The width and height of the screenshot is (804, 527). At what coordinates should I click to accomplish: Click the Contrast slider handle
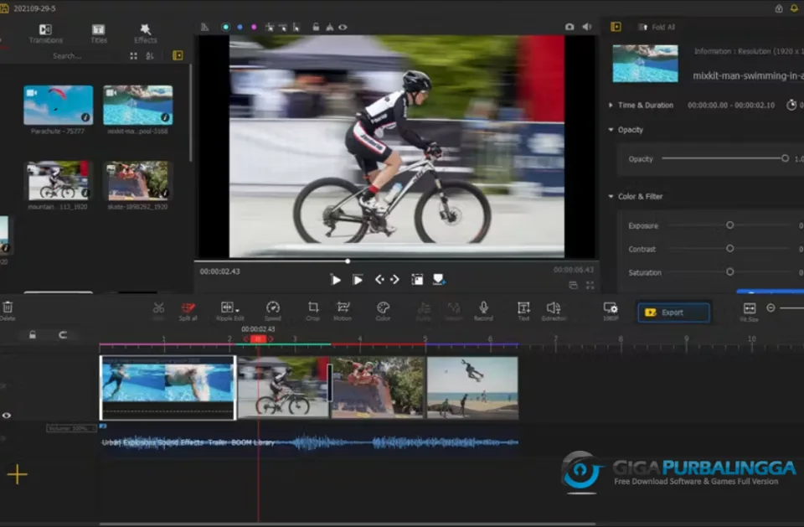coord(729,249)
